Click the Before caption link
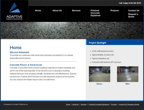Image resolution: width=144 pixels, height=110 pixels. (x=99, y=84)
